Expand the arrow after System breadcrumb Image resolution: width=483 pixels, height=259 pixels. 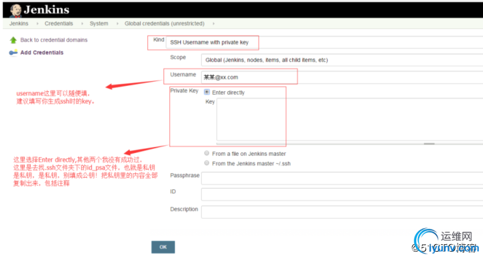click(117, 23)
